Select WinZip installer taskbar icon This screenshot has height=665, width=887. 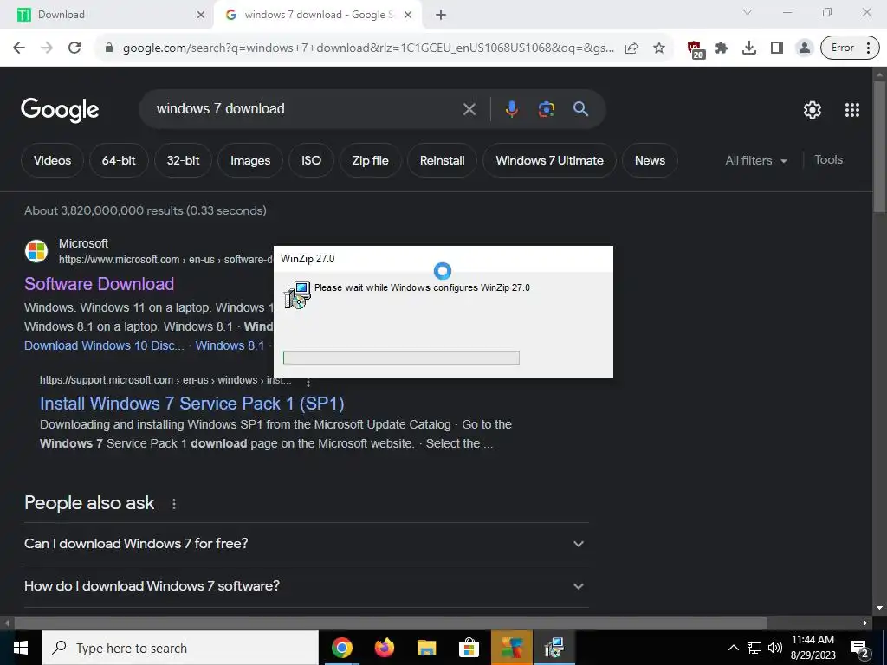(554, 648)
